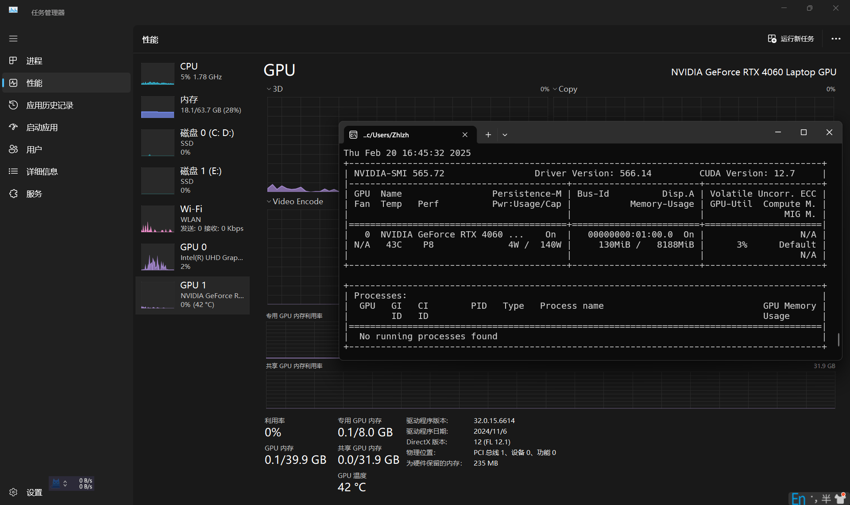Open Startup apps (启动应用) icon

(x=13, y=127)
